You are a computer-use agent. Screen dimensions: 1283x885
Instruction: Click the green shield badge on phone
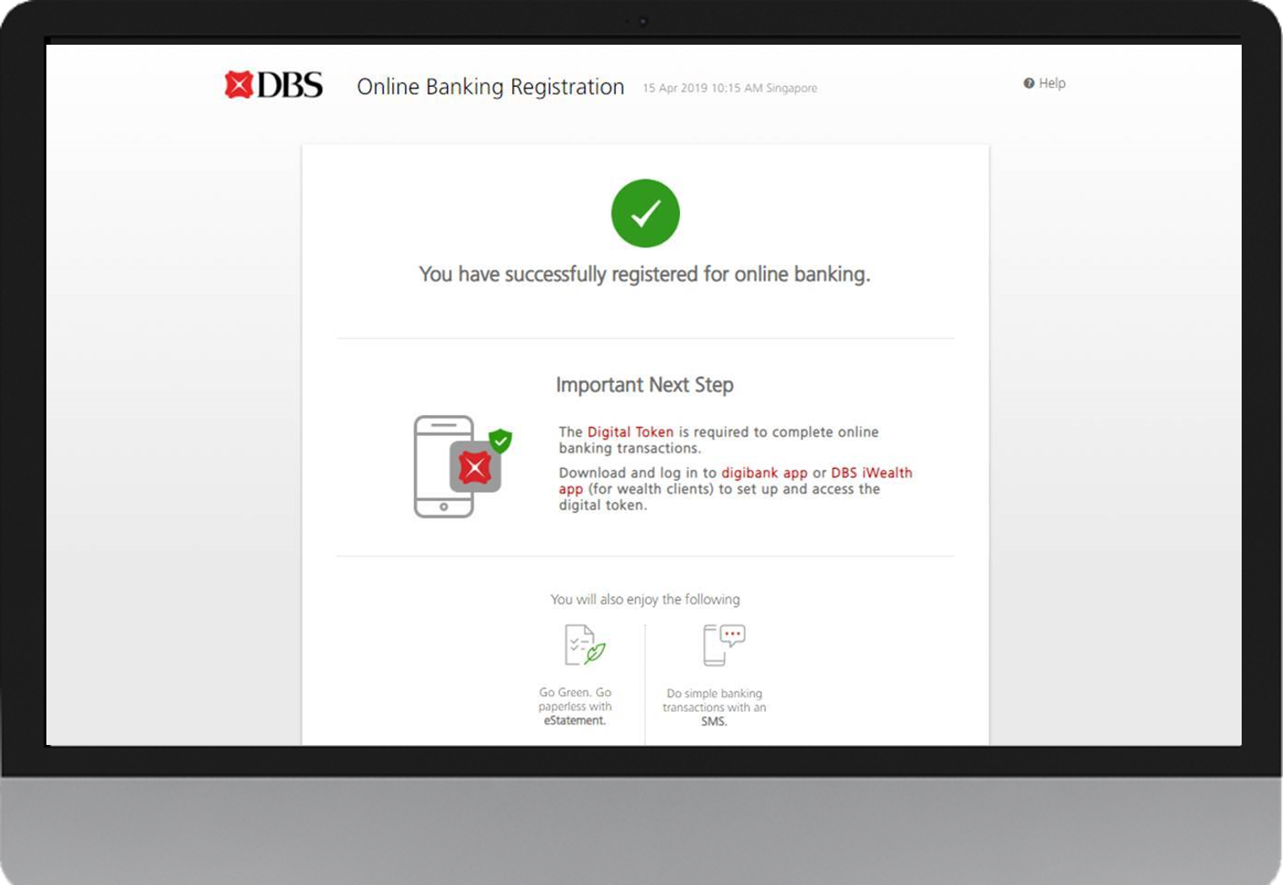pyautogui.click(x=501, y=440)
